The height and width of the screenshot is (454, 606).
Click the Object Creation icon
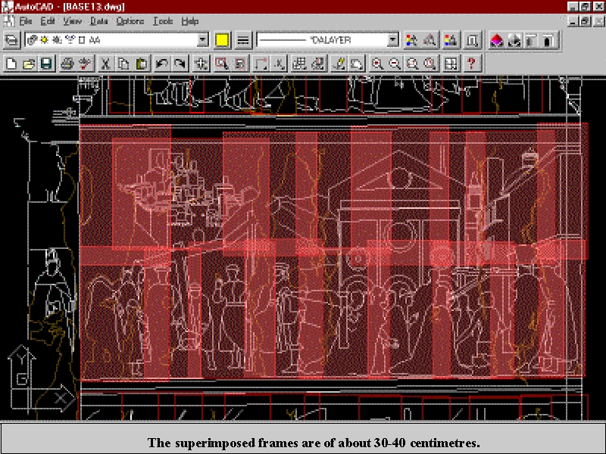[411, 40]
